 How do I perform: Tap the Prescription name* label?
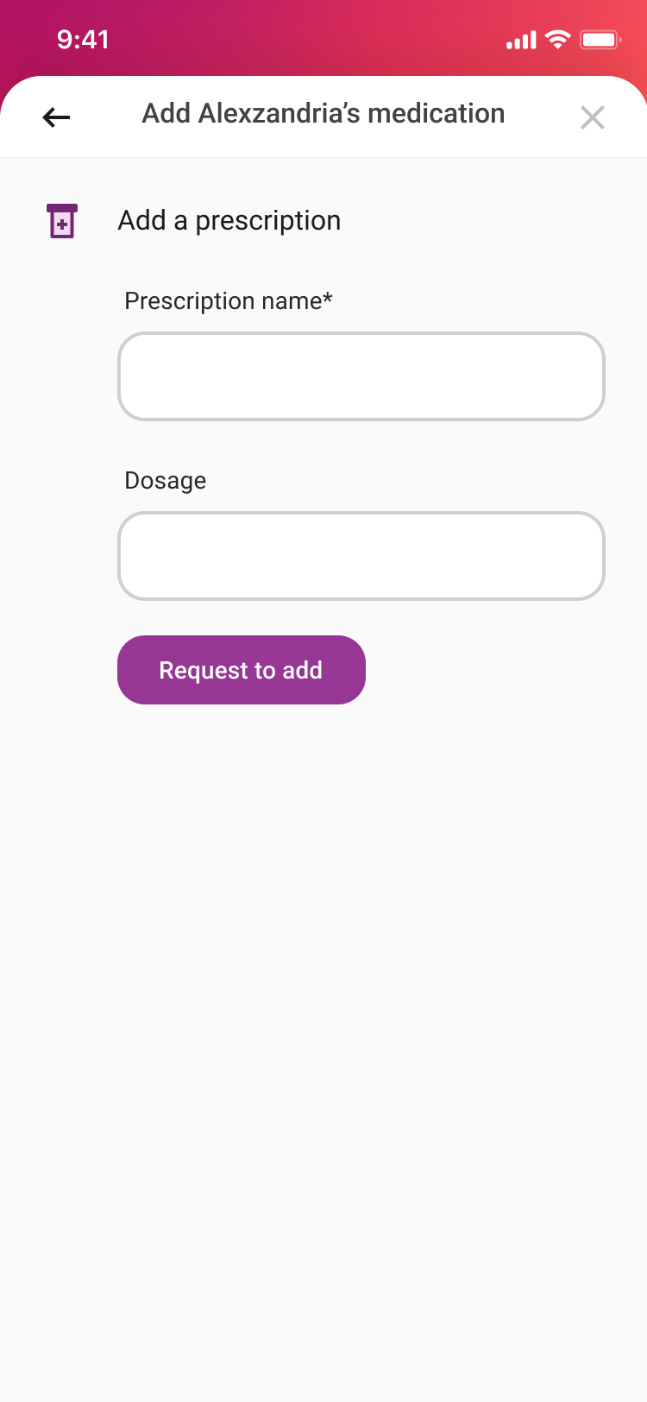click(x=229, y=300)
